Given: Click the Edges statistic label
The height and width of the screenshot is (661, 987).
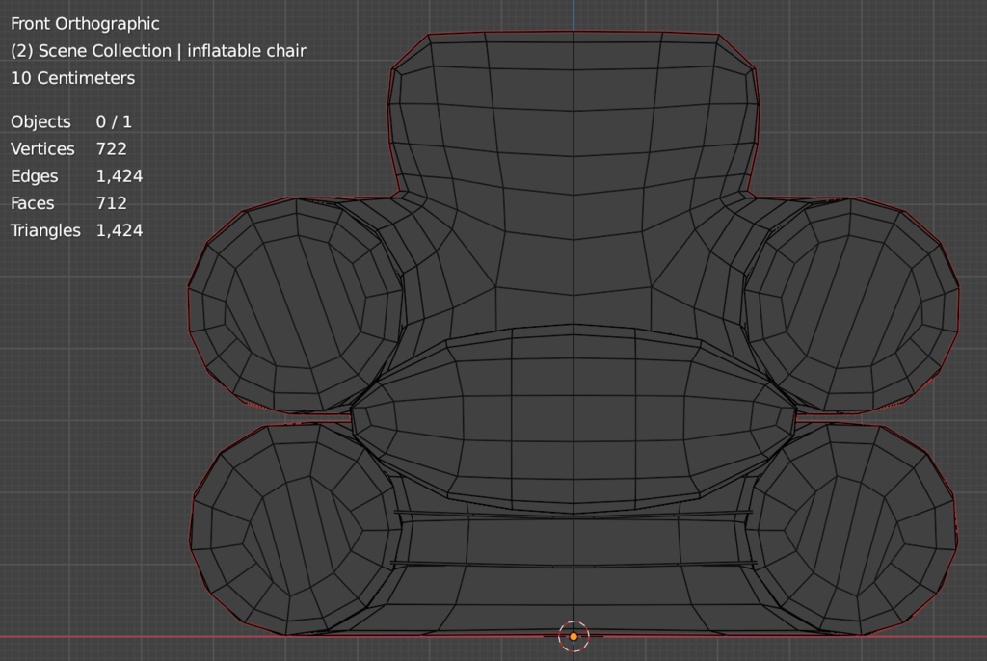Looking at the screenshot, I should pos(34,176).
